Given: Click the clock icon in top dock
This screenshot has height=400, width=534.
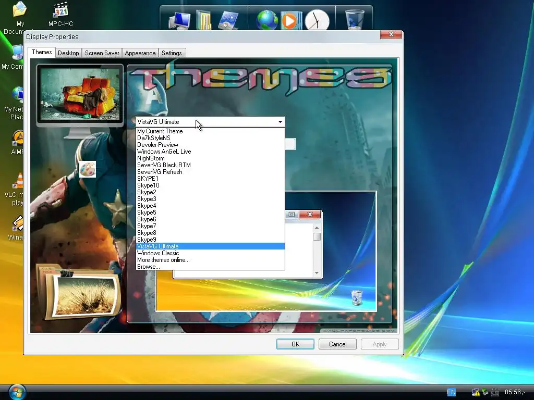Looking at the screenshot, I should pyautogui.click(x=317, y=20).
